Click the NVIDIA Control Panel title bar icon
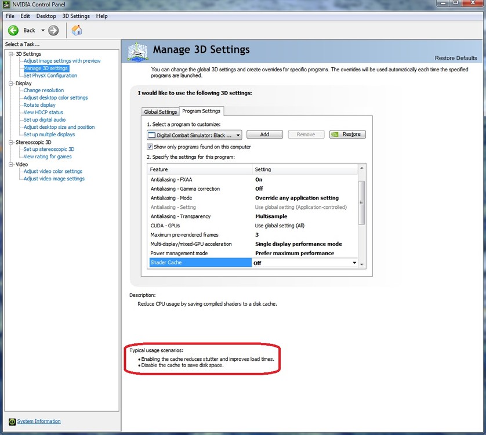The height and width of the screenshot is (435, 486). (6, 4)
